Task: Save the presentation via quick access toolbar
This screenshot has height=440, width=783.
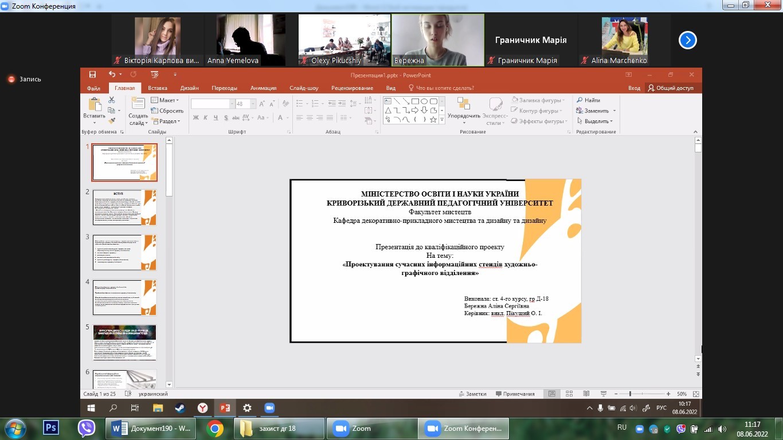Action: coord(92,74)
